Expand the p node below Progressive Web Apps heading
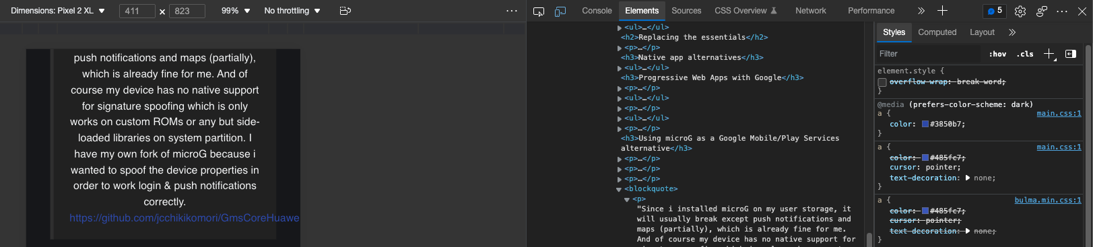The image size is (1093, 247). point(620,88)
